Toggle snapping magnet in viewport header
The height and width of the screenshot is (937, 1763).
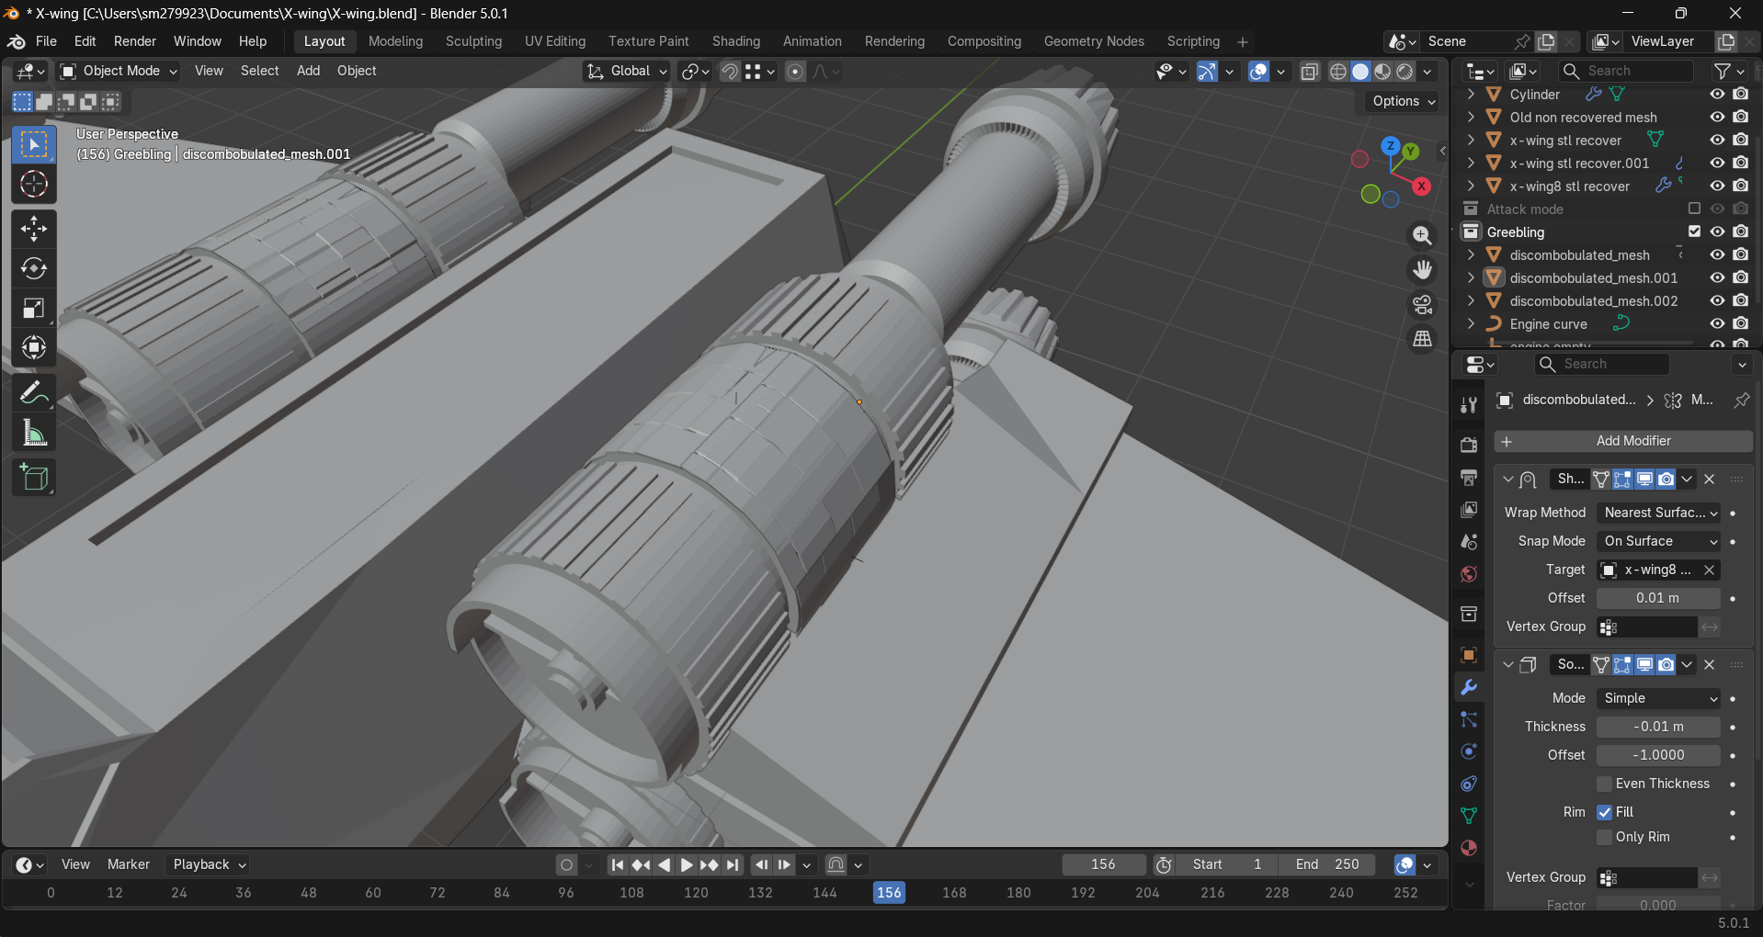(x=730, y=72)
